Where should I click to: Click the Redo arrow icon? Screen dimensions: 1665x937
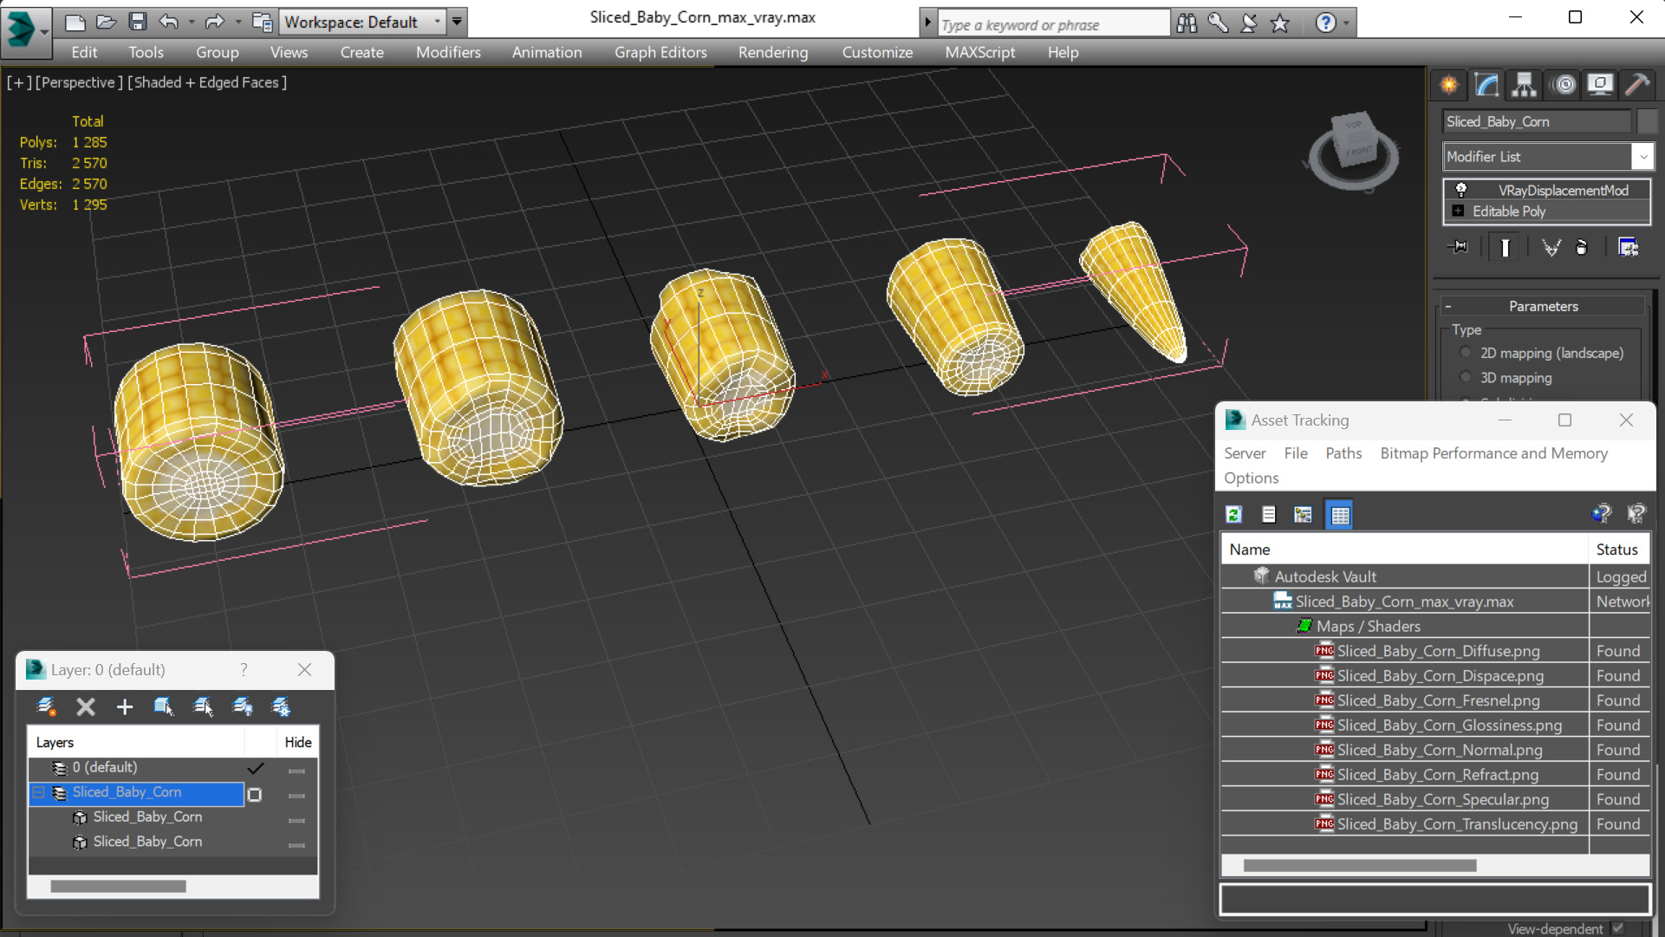pyautogui.click(x=214, y=22)
